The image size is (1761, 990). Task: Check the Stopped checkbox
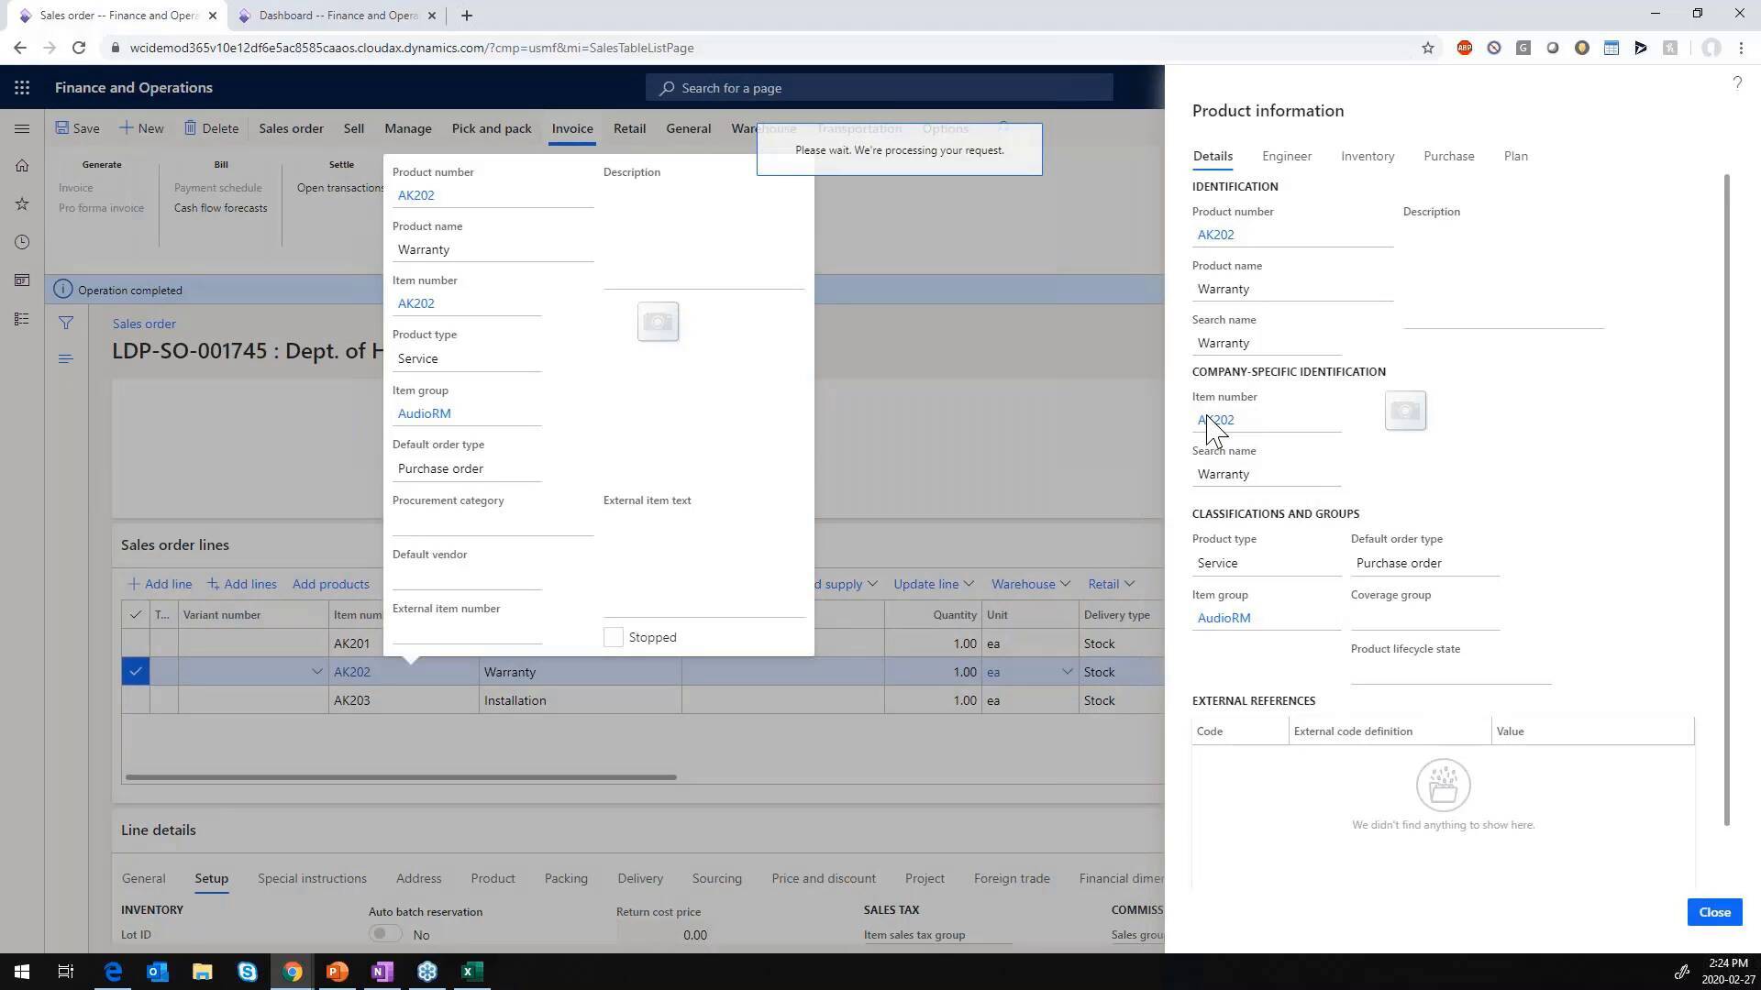click(613, 636)
